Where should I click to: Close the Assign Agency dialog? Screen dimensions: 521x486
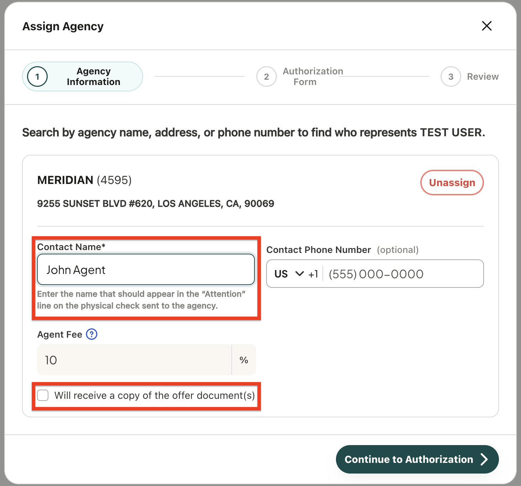(486, 26)
